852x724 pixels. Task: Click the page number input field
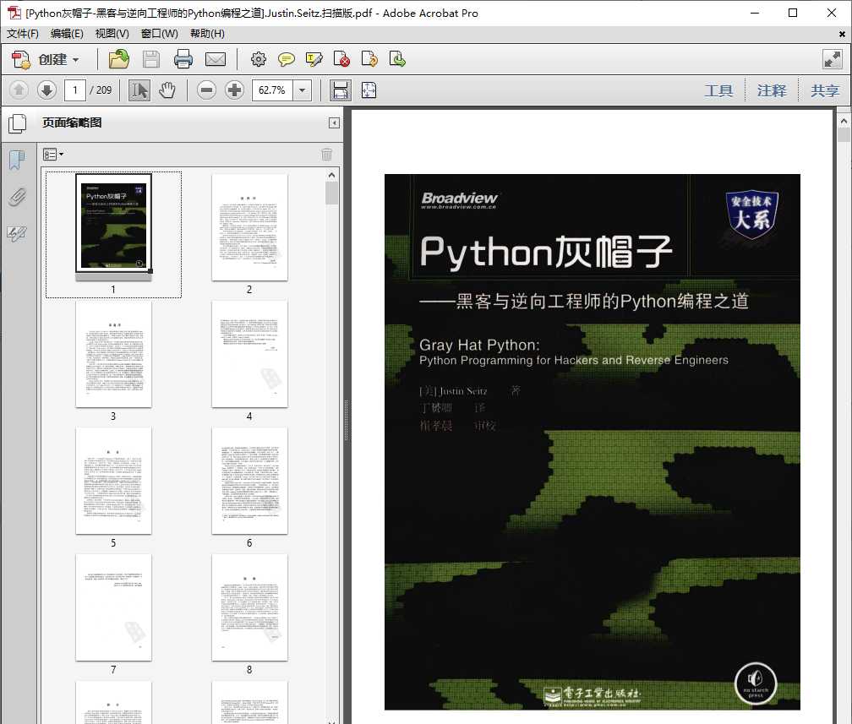(75, 90)
